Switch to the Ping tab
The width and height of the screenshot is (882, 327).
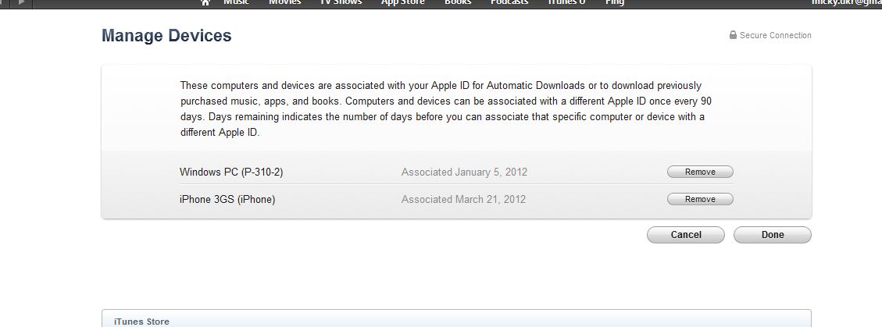[x=615, y=2]
